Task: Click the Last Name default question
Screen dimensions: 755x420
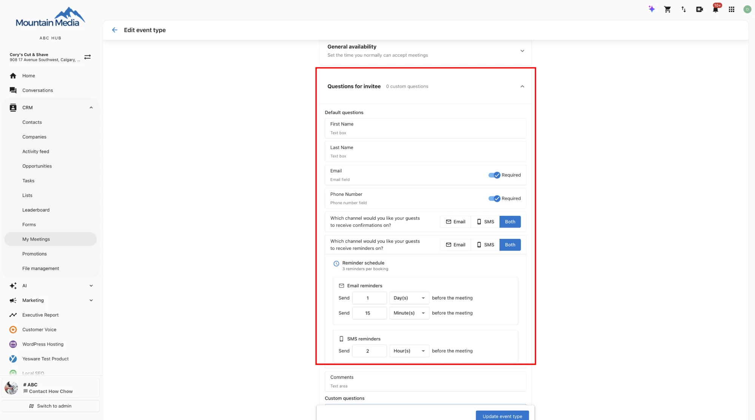Action: pyautogui.click(x=425, y=152)
